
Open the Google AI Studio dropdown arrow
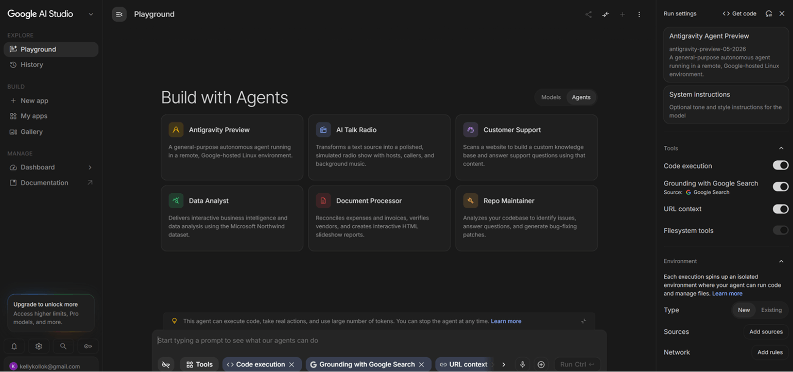pyautogui.click(x=91, y=14)
